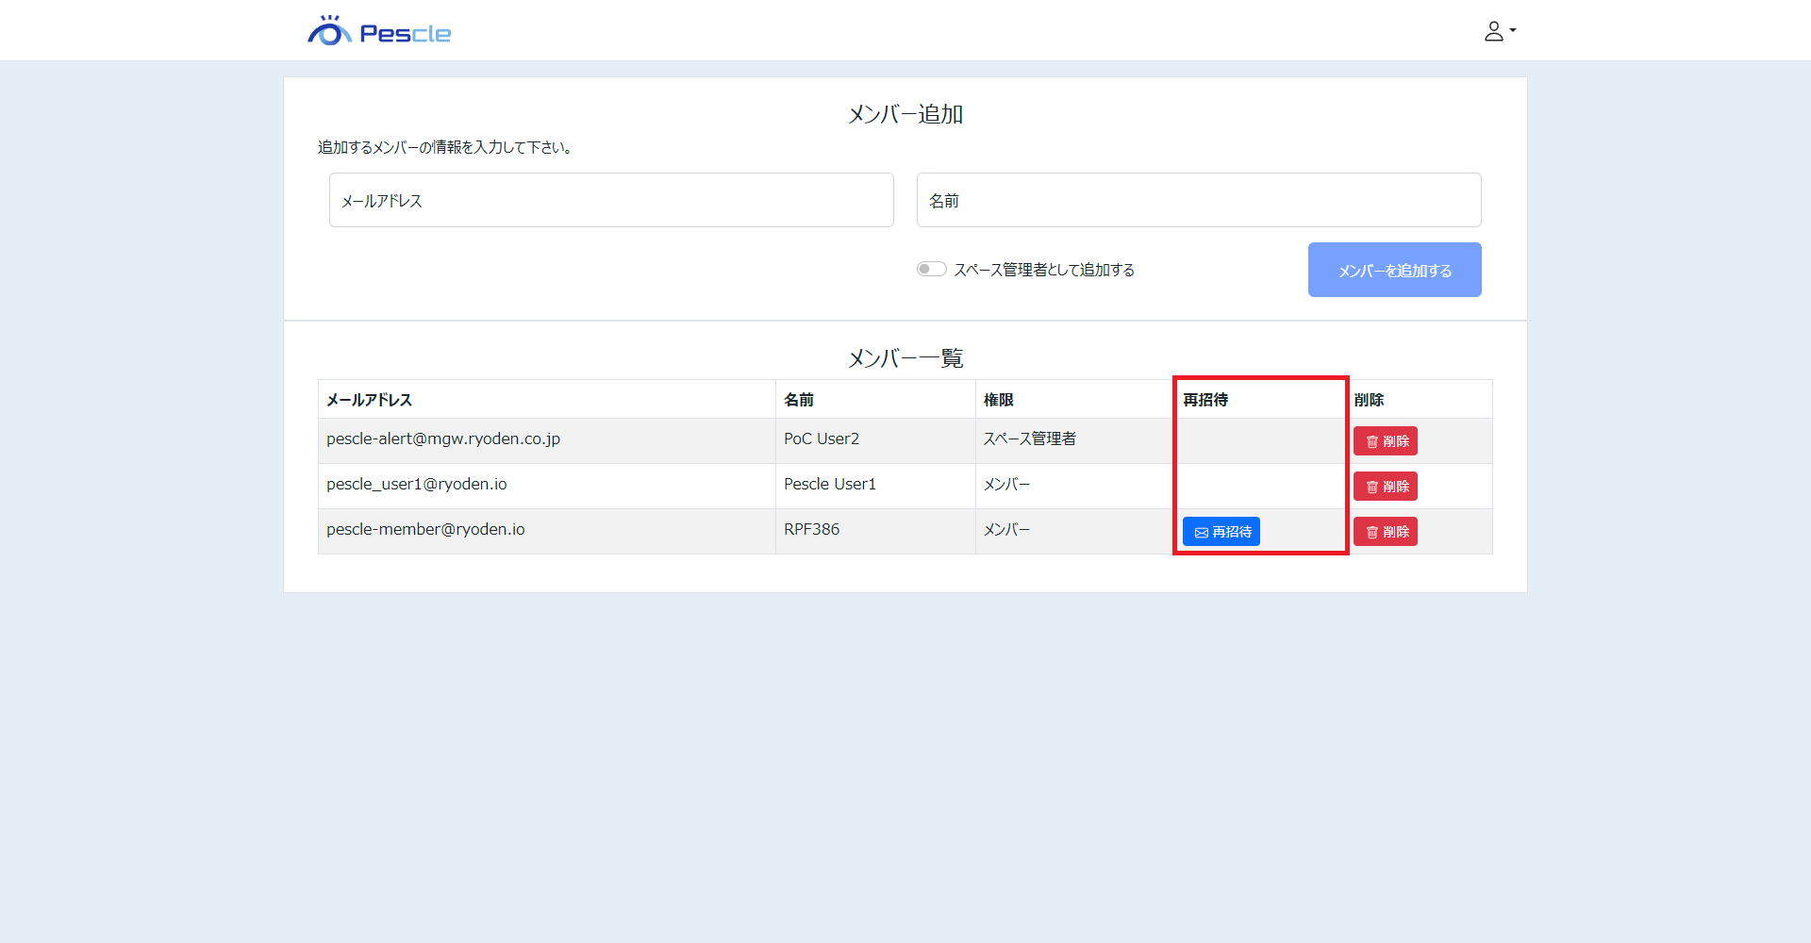Image resolution: width=1811 pixels, height=943 pixels.
Task: Delete member Pescle User1
Action: click(x=1385, y=487)
